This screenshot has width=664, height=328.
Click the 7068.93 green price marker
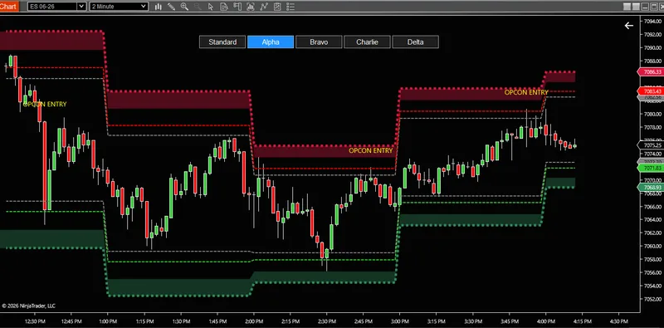pos(651,188)
